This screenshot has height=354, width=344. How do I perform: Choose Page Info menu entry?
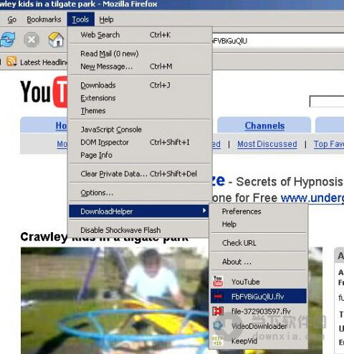point(140,155)
